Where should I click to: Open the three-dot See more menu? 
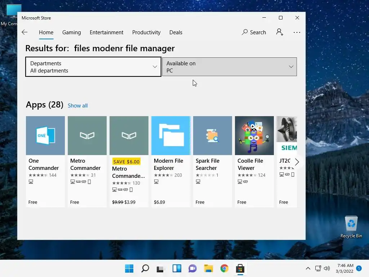[297, 32]
